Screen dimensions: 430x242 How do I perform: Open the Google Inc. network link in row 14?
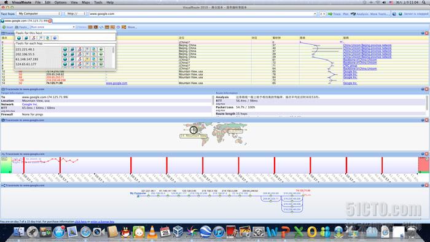[350, 83]
